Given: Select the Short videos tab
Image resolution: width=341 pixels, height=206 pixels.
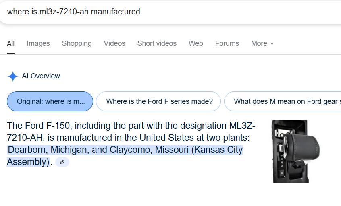Looking at the screenshot, I should (157, 43).
